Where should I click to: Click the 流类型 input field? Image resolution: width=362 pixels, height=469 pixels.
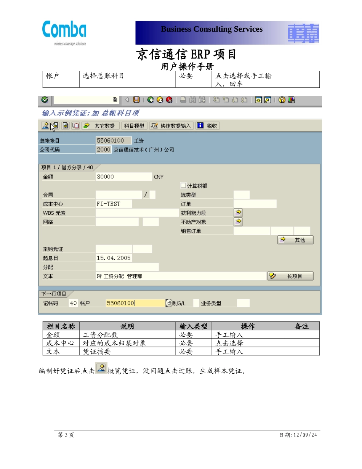tap(242, 195)
